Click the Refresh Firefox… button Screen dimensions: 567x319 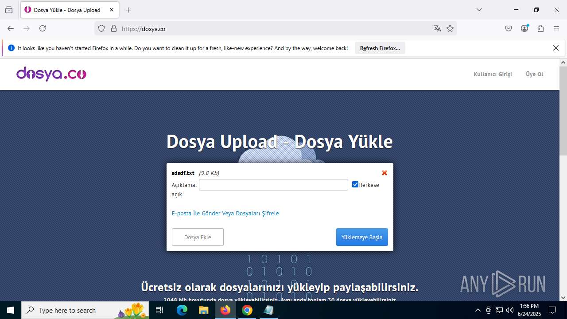(380, 48)
